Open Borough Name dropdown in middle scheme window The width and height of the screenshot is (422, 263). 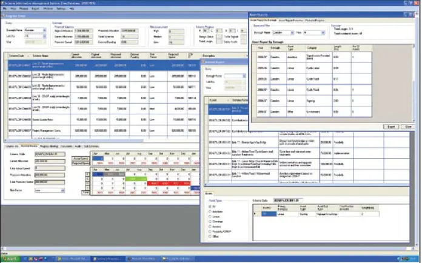[x=244, y=76]
